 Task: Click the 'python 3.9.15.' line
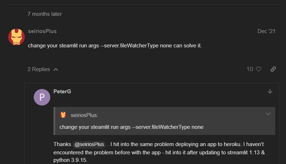click(70, 160)
